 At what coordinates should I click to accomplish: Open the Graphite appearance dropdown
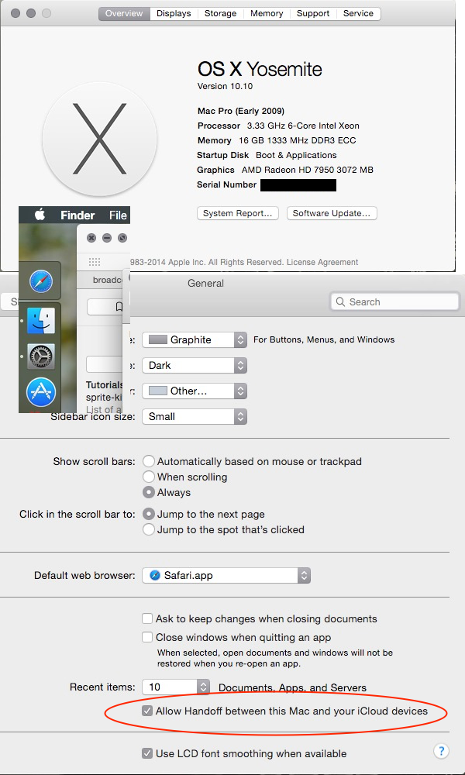(195, 339)
